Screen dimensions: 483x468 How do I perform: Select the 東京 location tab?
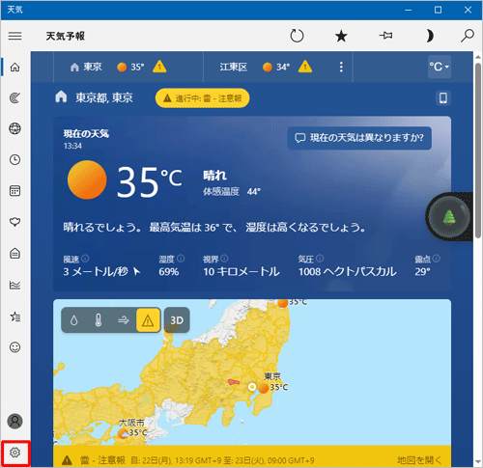click(128, 68)
